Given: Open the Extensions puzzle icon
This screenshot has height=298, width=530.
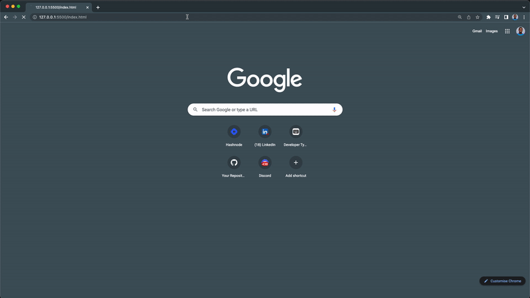Looking at the screenshot, I should coord(488,17).
